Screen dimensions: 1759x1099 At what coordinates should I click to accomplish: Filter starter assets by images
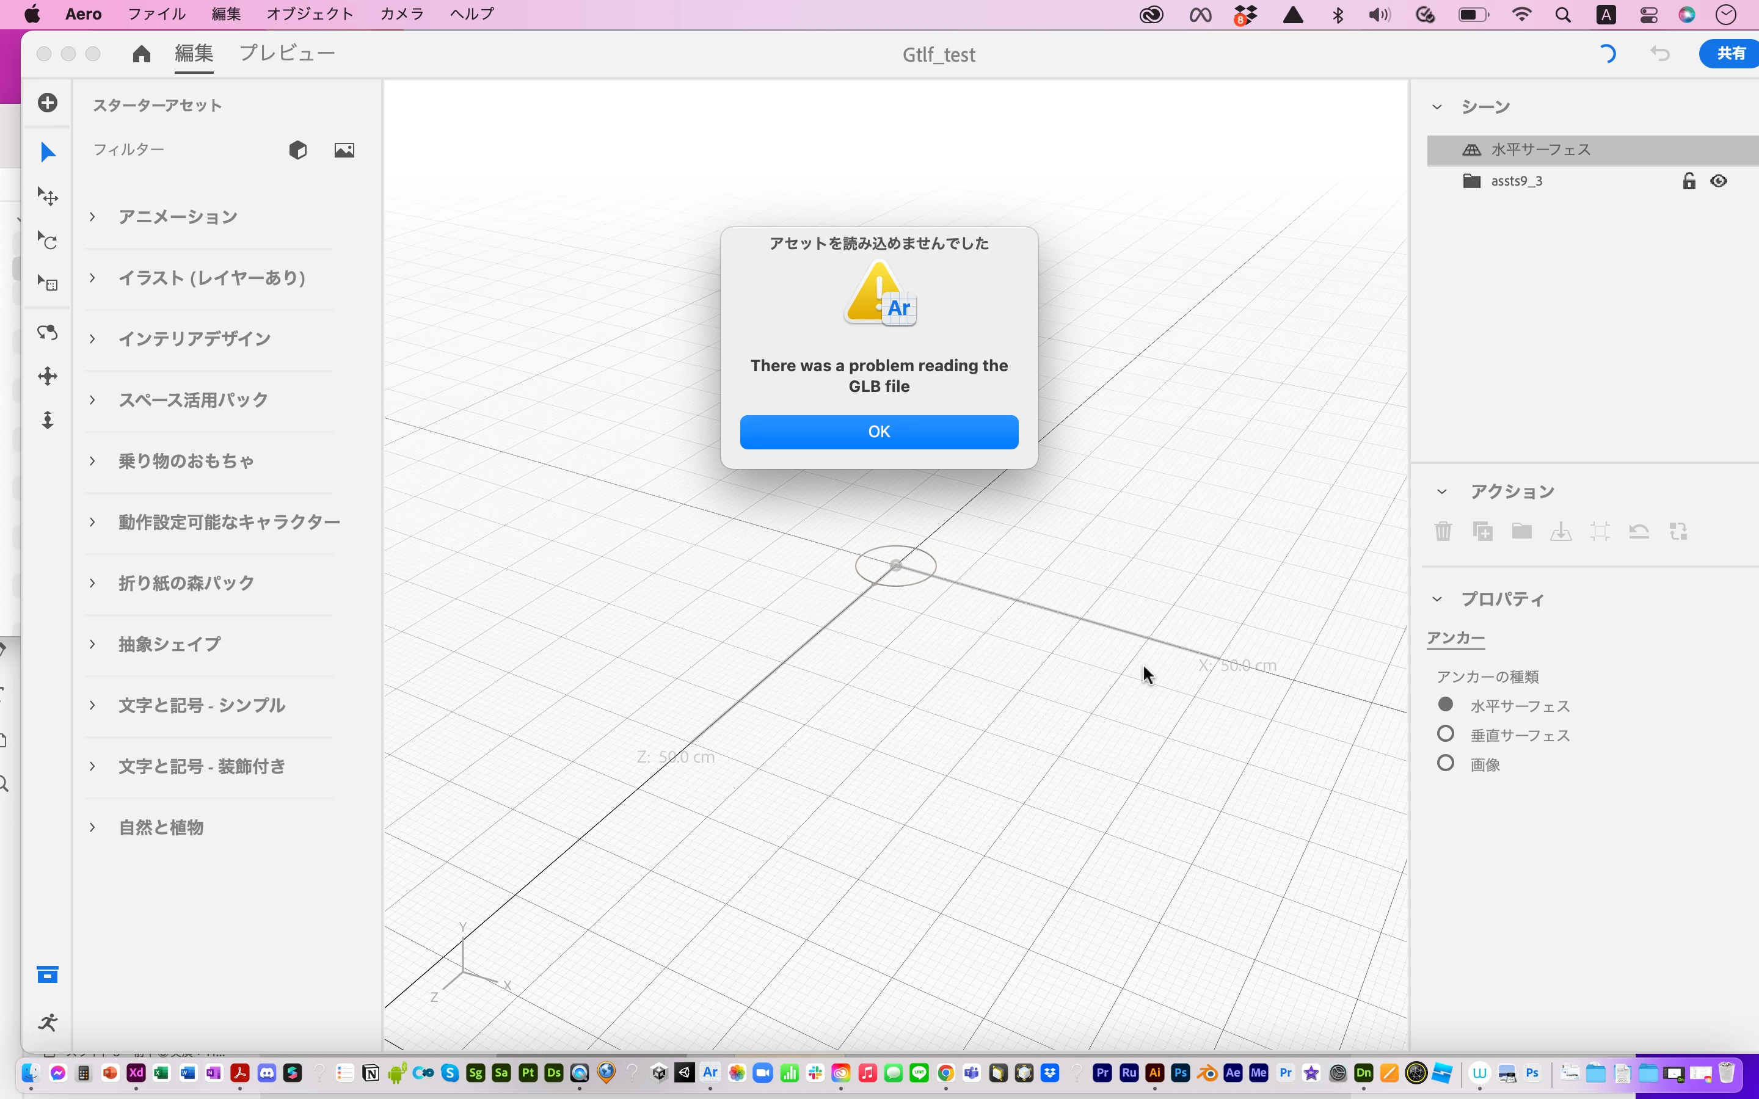344,150
